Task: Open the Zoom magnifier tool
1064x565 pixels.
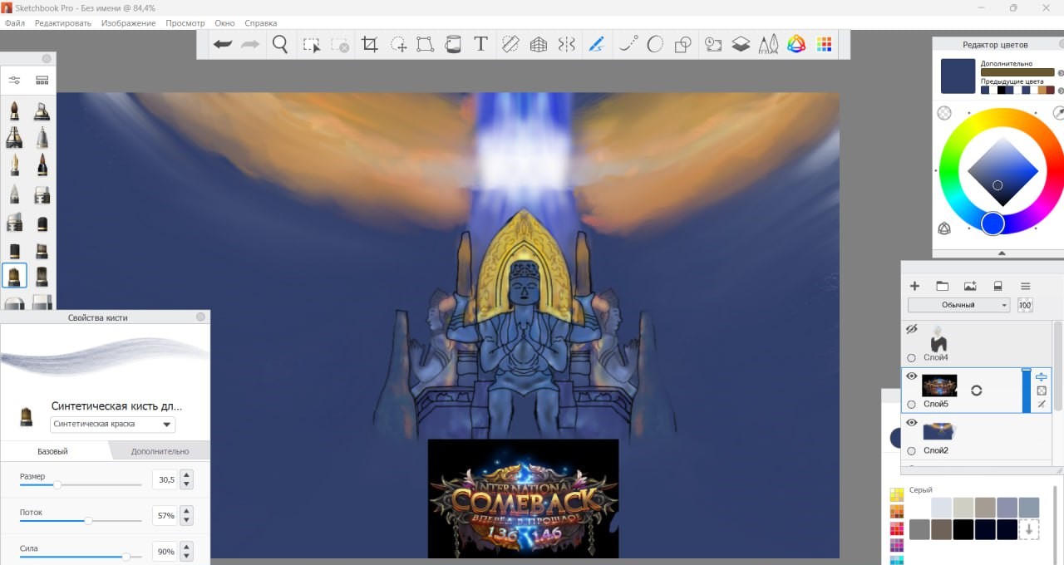Action: [x=280, y=45]
